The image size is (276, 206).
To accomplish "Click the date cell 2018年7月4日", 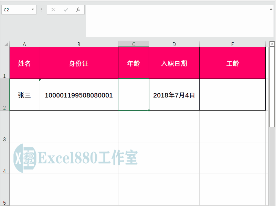I will [174, 95].
